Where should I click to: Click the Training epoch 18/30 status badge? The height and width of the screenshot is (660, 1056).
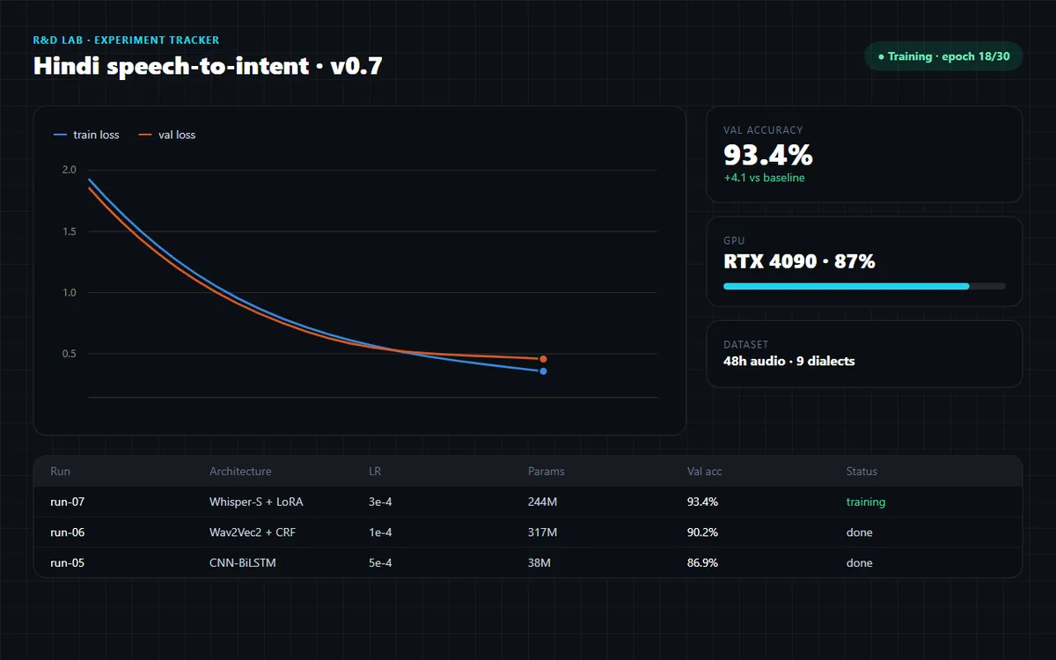click(943, 56)
